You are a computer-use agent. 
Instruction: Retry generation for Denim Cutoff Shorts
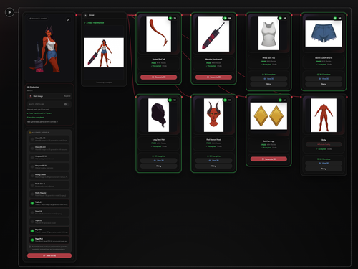pos(324,84)
